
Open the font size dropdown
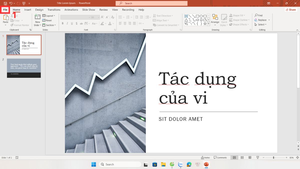98,17
